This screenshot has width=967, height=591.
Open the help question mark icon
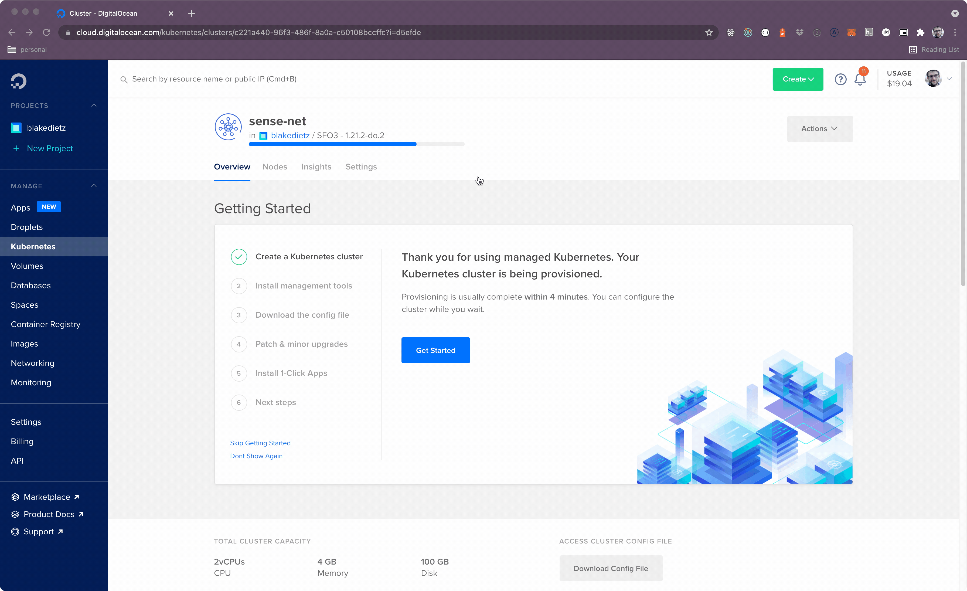(840, 79)
